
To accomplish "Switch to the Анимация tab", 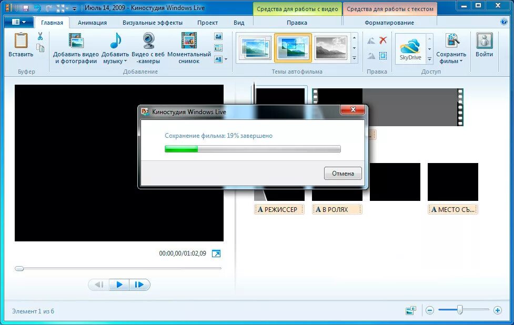I will pyautogui.click(x=92, y=23).
